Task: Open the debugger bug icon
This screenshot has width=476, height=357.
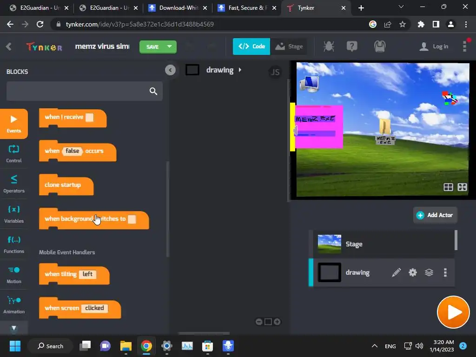Action: pyautogui.click(x=329, y=46)
